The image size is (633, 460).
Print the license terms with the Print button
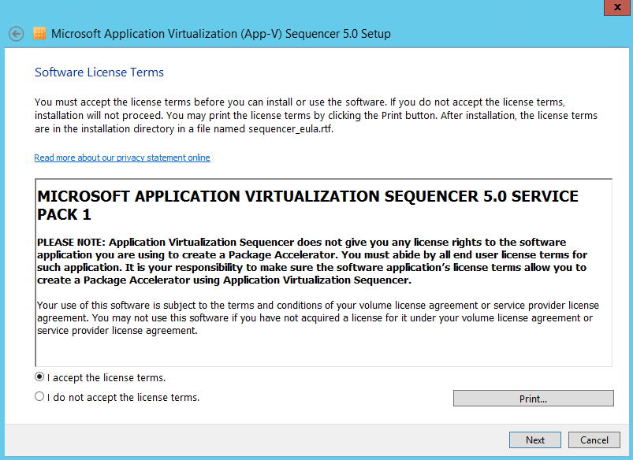[x=534, y=399]
